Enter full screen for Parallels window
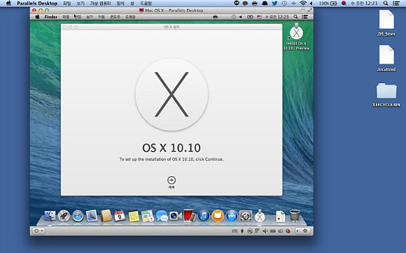Viewport: 406px width, 253px height. 309,10
